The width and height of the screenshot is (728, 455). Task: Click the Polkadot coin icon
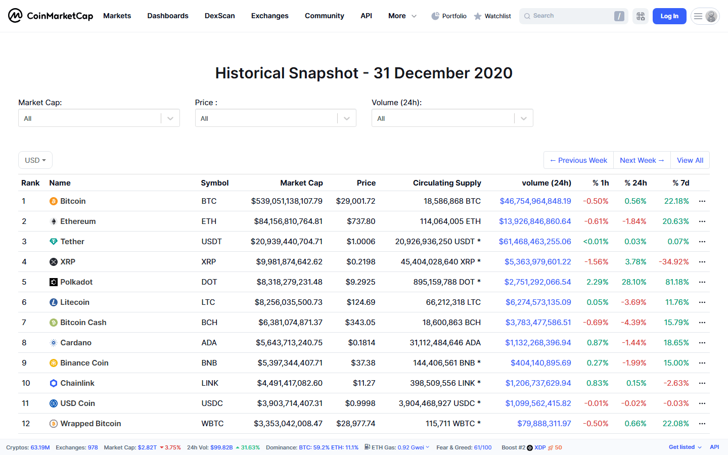pyautogui.click(x=54, y=282)
